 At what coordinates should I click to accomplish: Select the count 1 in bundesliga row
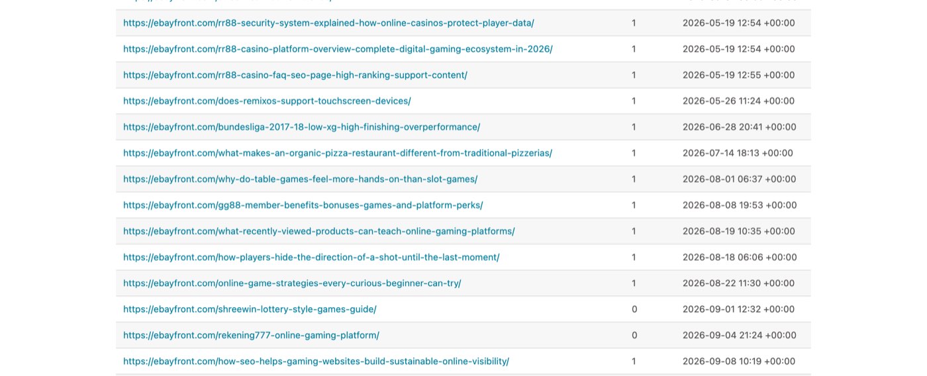click(x=634, y=127)
